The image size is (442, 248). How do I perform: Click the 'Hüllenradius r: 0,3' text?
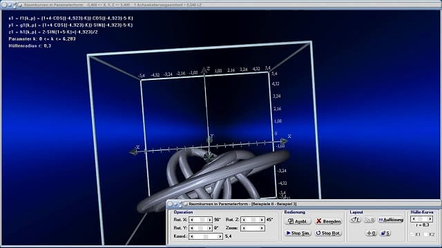30,46
